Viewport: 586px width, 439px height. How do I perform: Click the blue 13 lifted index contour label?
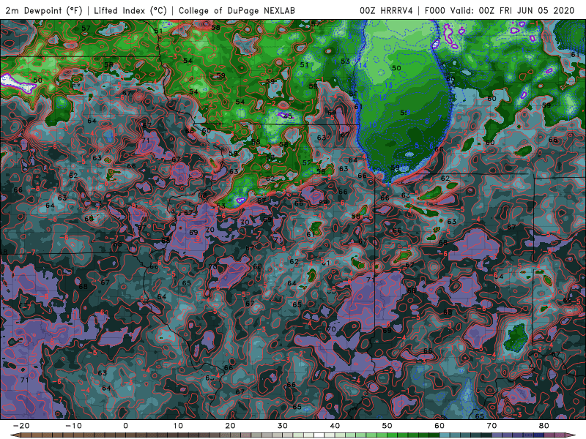388,85
